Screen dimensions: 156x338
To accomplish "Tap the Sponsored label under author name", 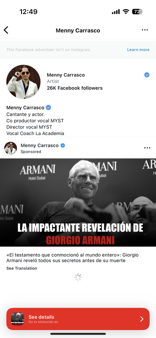I will [x=31, y=151].
